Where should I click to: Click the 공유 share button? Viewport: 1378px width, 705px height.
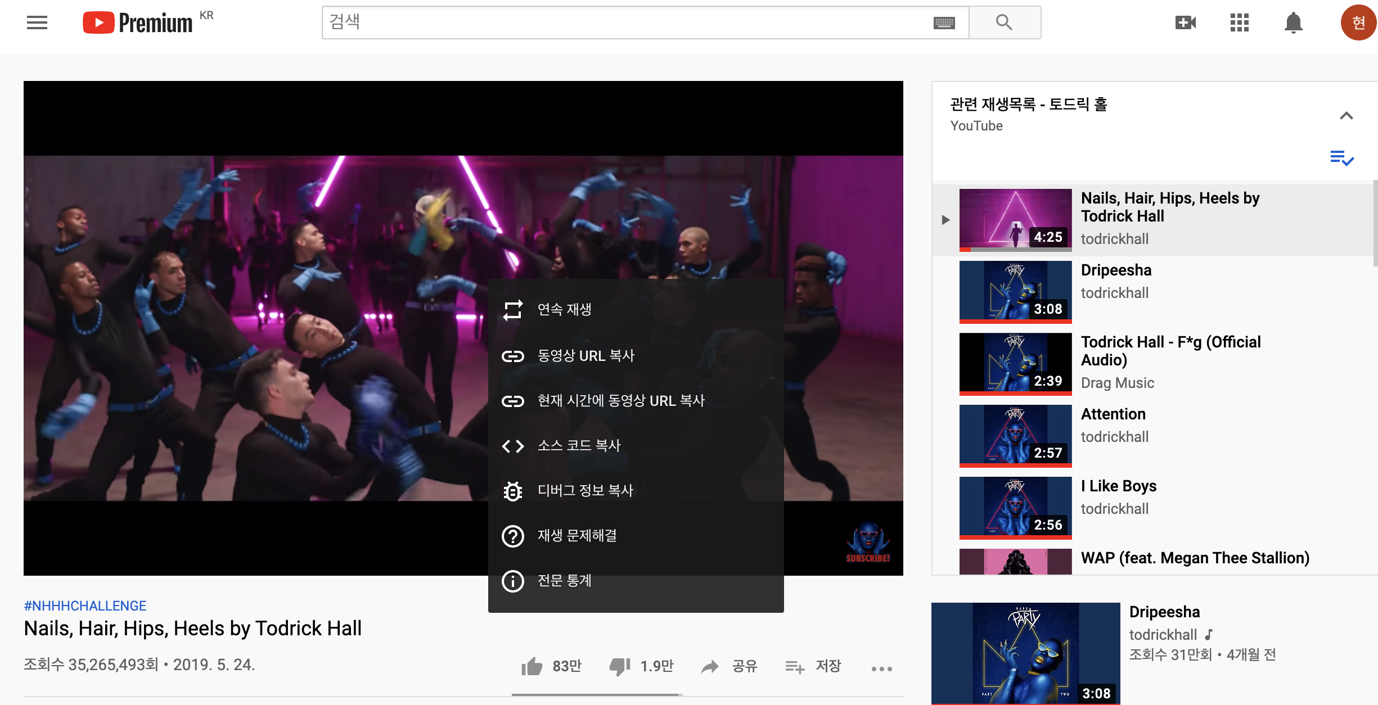pyautogui.click(x=730, y=667)
